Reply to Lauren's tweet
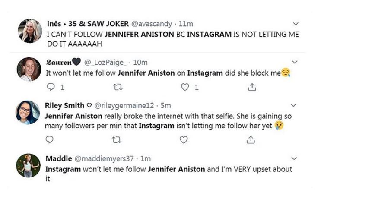Image resolution: width=375 pixels, height=199 pixels. tap(50, 87)
